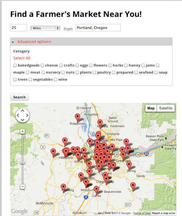This screenshot has height=216, width=182.
Task: Click the Select All link
Action: (x=22, y=58)
